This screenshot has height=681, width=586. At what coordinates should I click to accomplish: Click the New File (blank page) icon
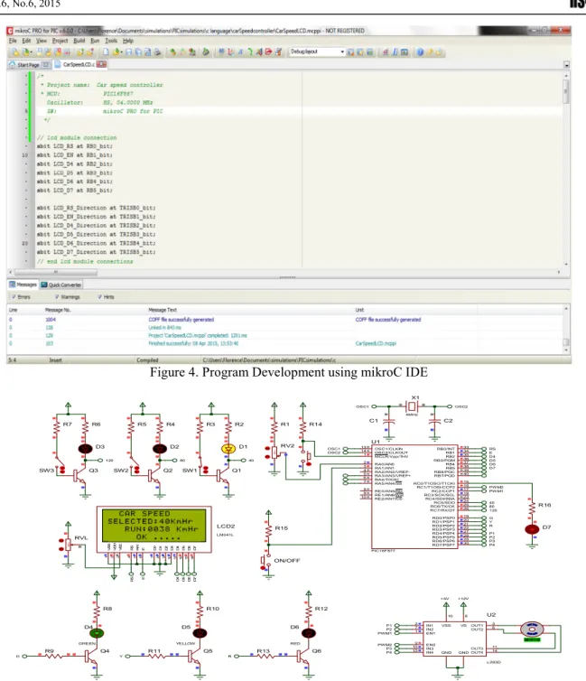click(x=106, y=52)
